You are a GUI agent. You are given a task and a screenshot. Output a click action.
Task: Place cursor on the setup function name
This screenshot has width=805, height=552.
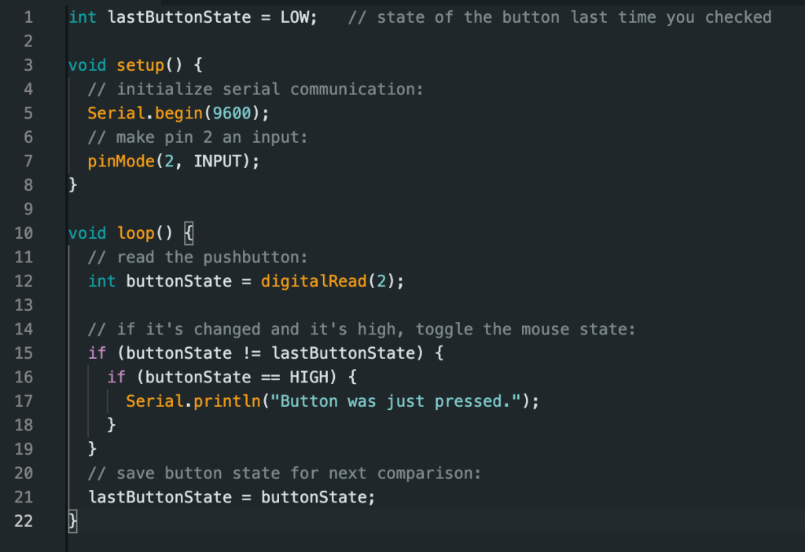[x=141, y=65]
